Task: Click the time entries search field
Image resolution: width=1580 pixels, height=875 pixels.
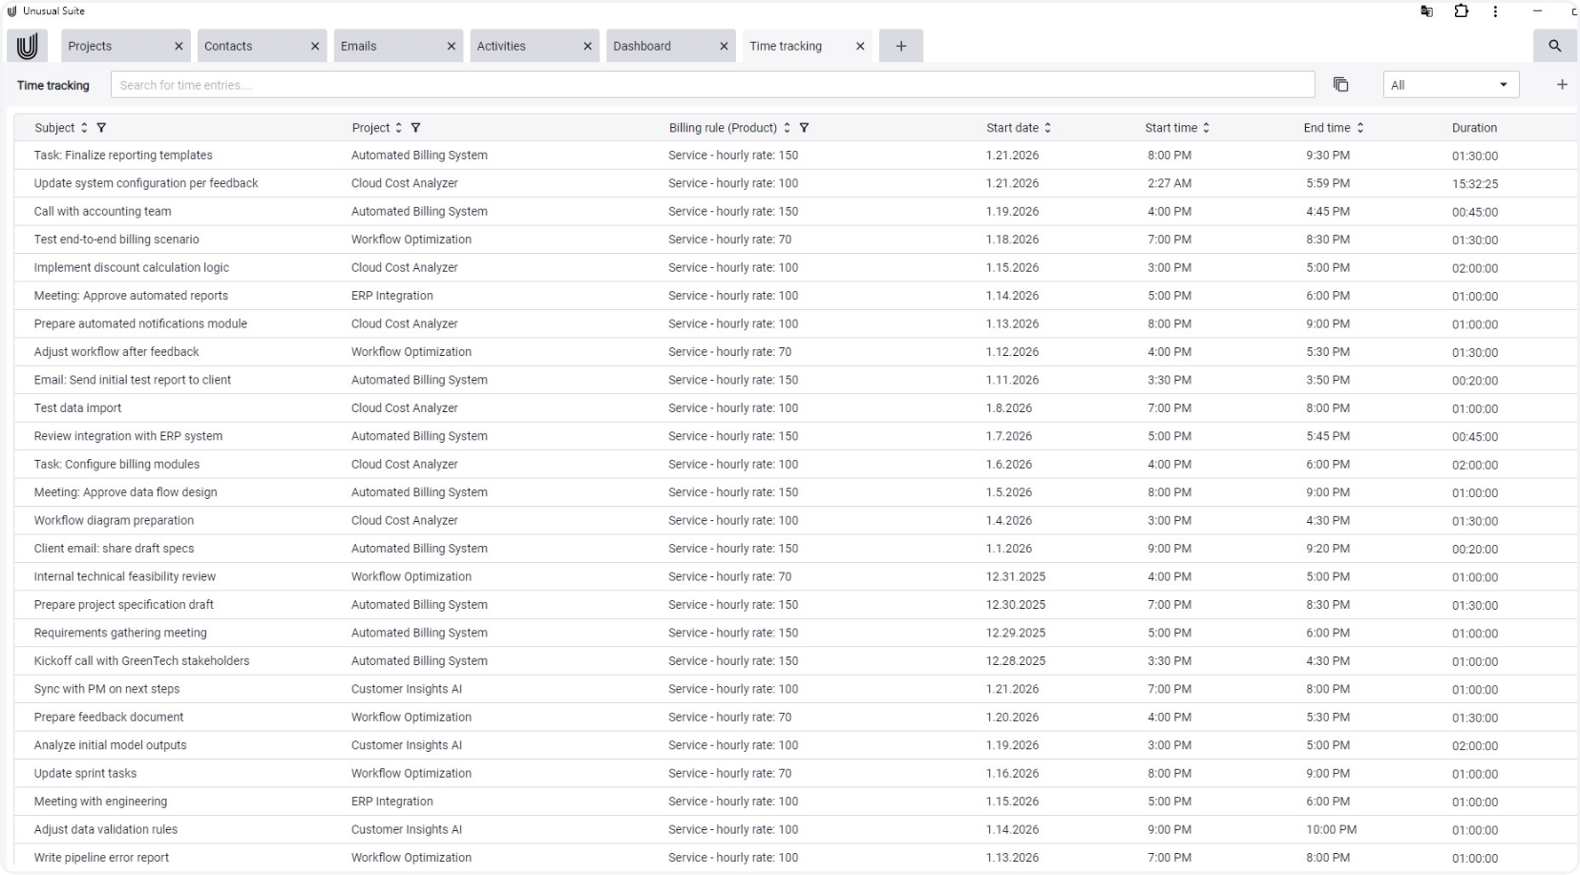Action: pyautogui.click(x=711, y=85)
